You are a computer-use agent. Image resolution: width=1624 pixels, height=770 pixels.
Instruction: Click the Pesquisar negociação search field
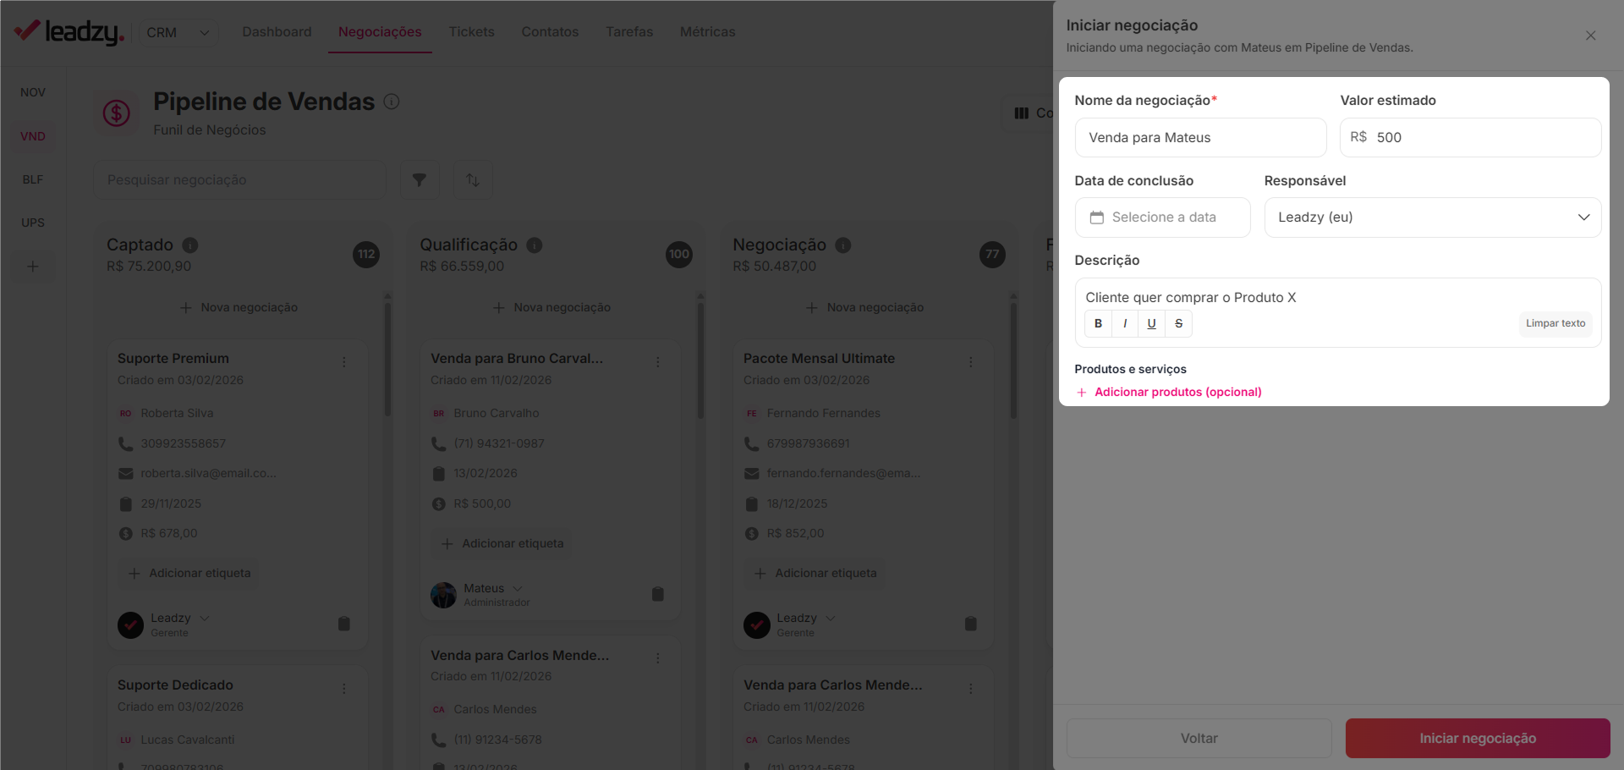239,179
